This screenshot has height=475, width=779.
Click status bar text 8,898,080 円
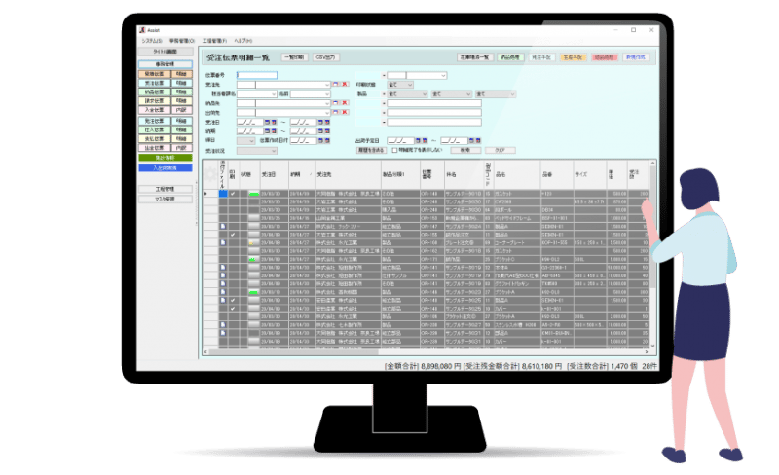(x=441, y=366)
